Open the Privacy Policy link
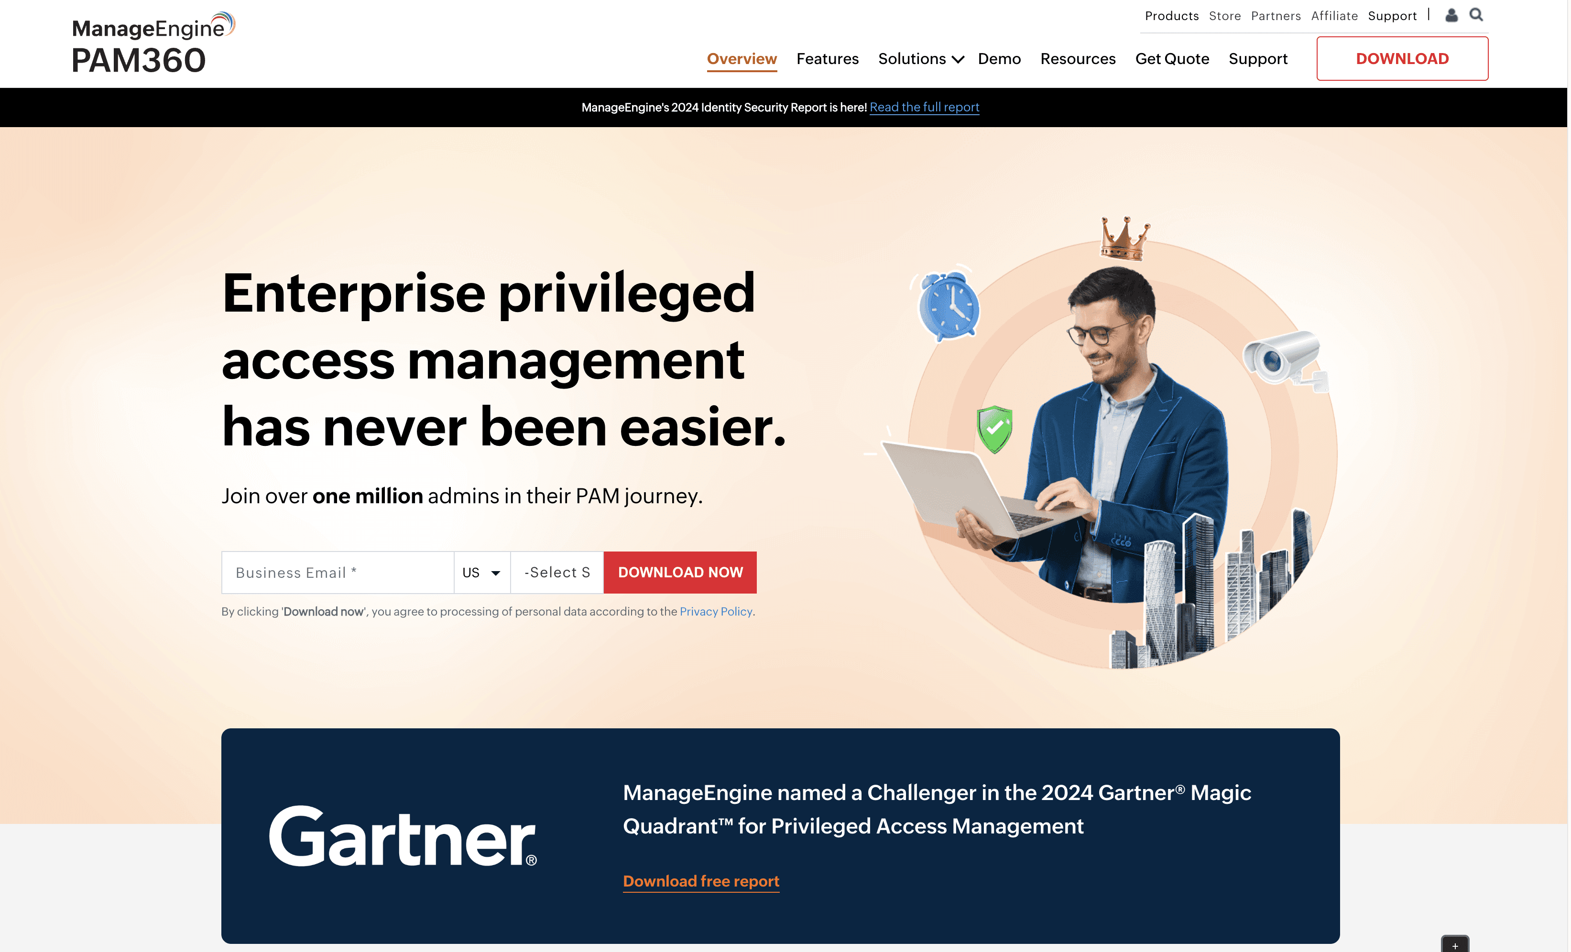Screen dimensions: 1571x952 pyautogui.click(x=716, y=612)
